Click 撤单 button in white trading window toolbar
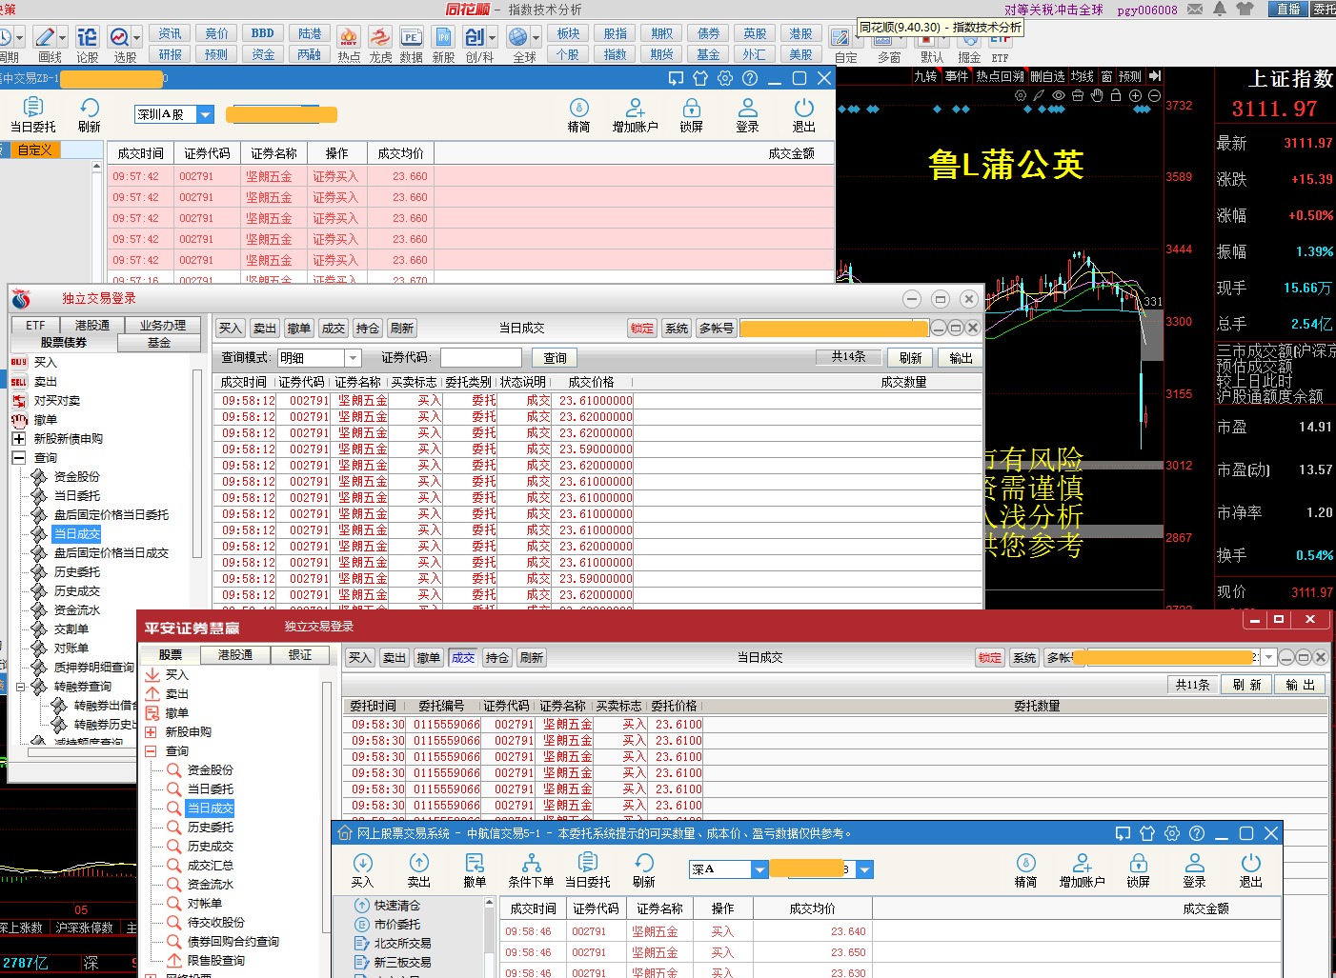The height and width of the screenshot is (978, 1336). pyautogui.click(x=299, y=329)
